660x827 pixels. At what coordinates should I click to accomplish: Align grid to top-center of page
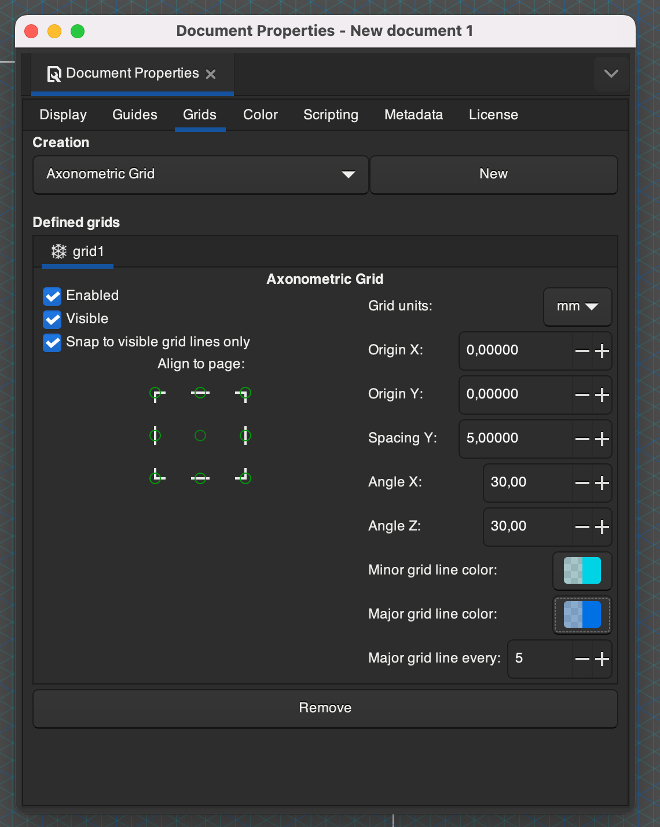pyautogui.click(x=200, y=393)
